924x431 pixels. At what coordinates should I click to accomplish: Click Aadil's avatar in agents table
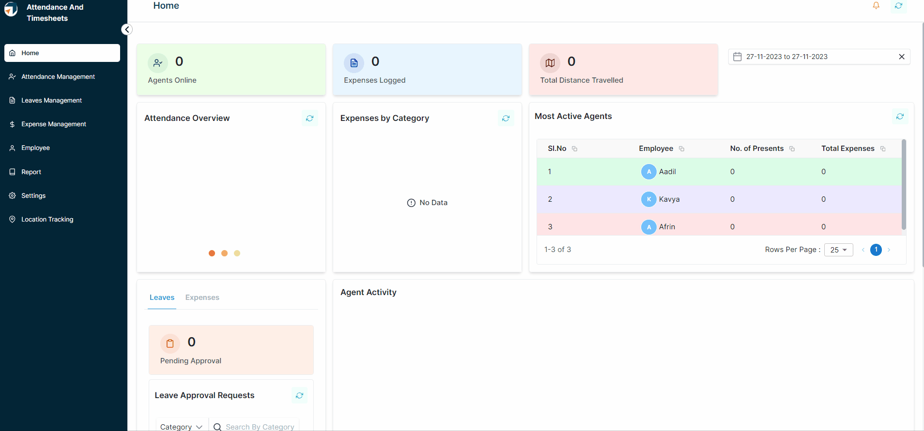click(x=649, y=172)
